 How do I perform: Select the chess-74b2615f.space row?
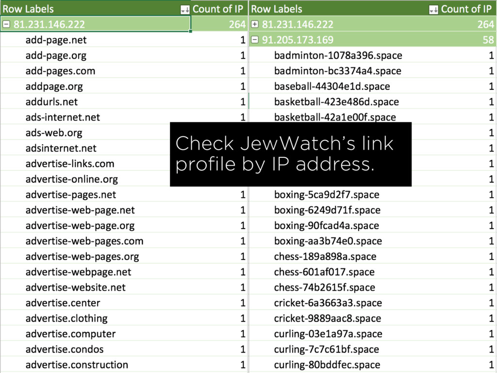click(372, 288)
